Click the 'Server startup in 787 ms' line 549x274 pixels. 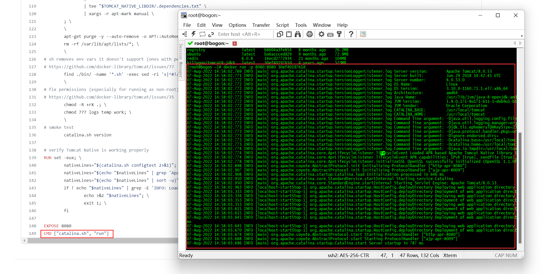click(396, 243)
